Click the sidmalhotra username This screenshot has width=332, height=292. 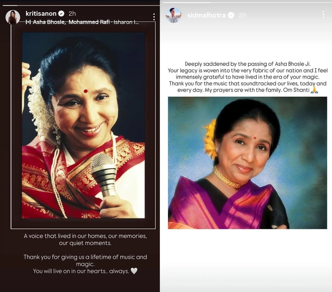[x=206, y=15]
